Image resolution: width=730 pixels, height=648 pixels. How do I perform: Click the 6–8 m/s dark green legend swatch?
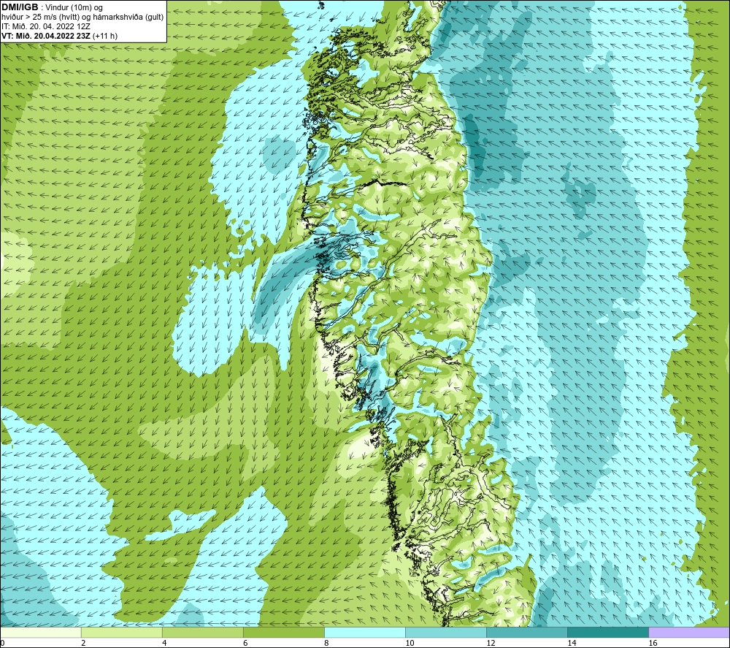(x=284, y=632)
